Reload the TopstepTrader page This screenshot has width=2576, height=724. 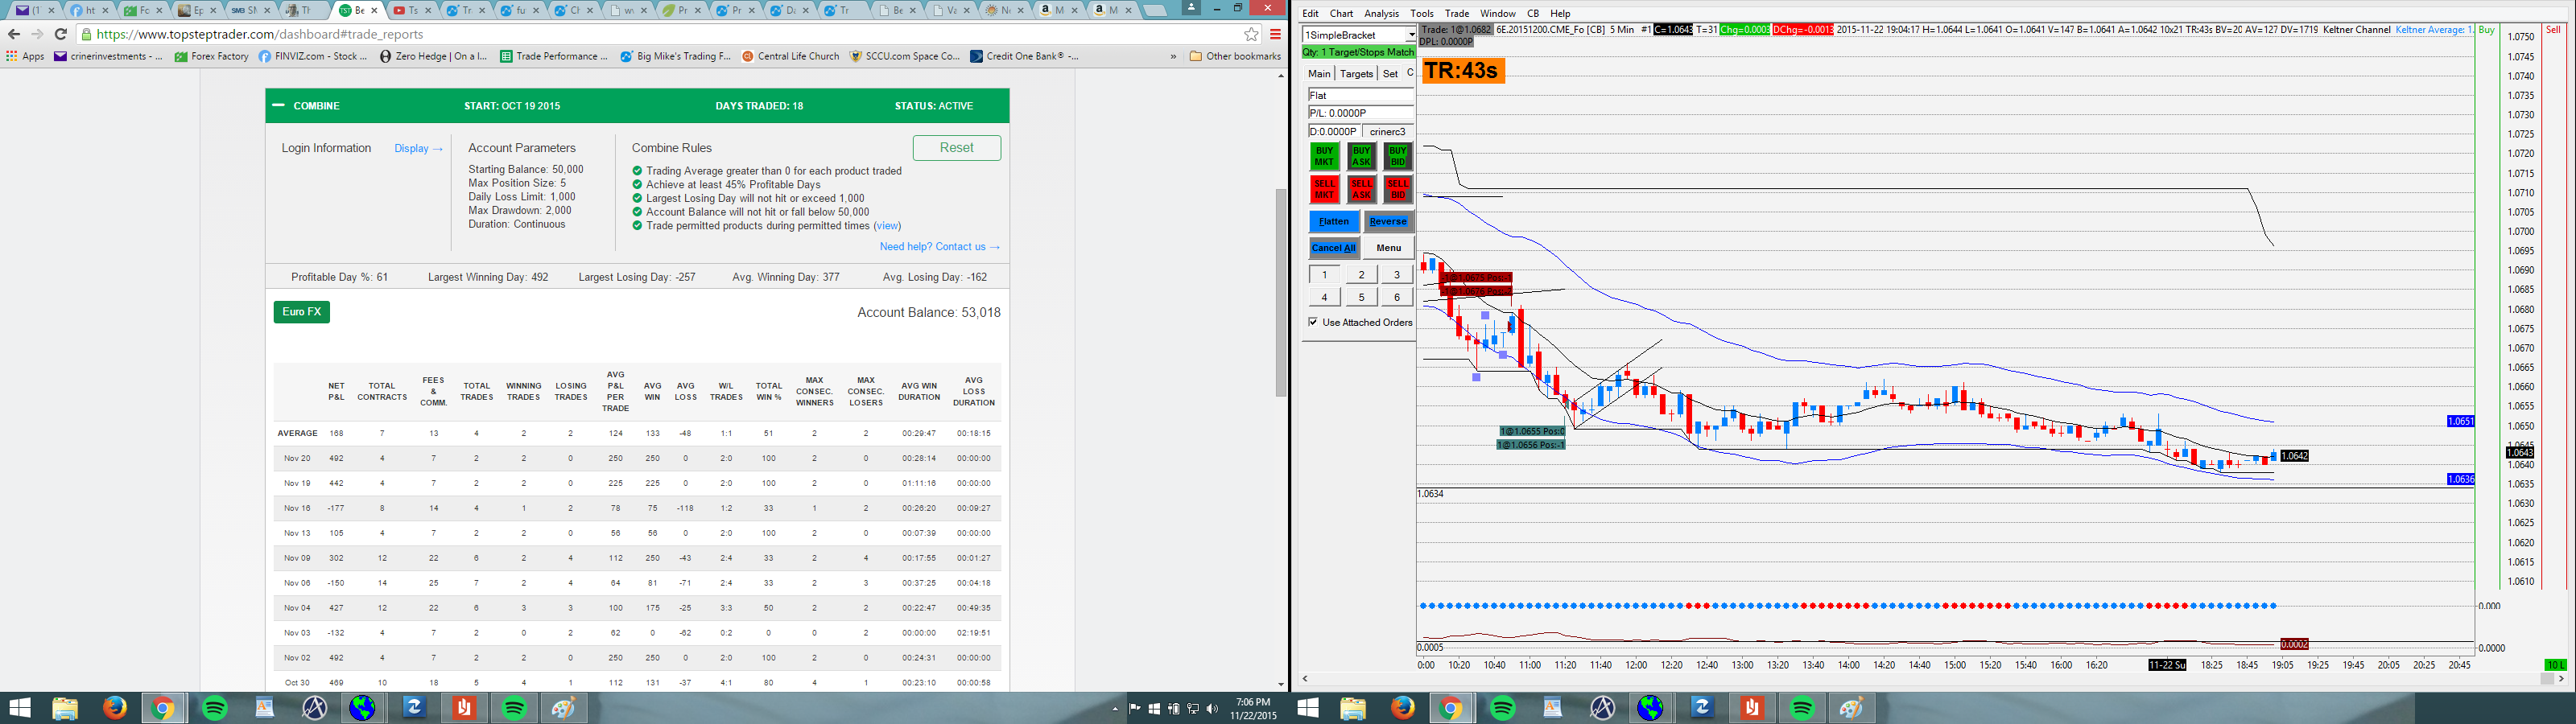[60, 34]
